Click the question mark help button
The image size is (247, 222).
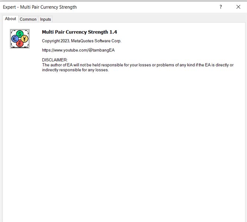pyautogui.click(x=221, y=7)
